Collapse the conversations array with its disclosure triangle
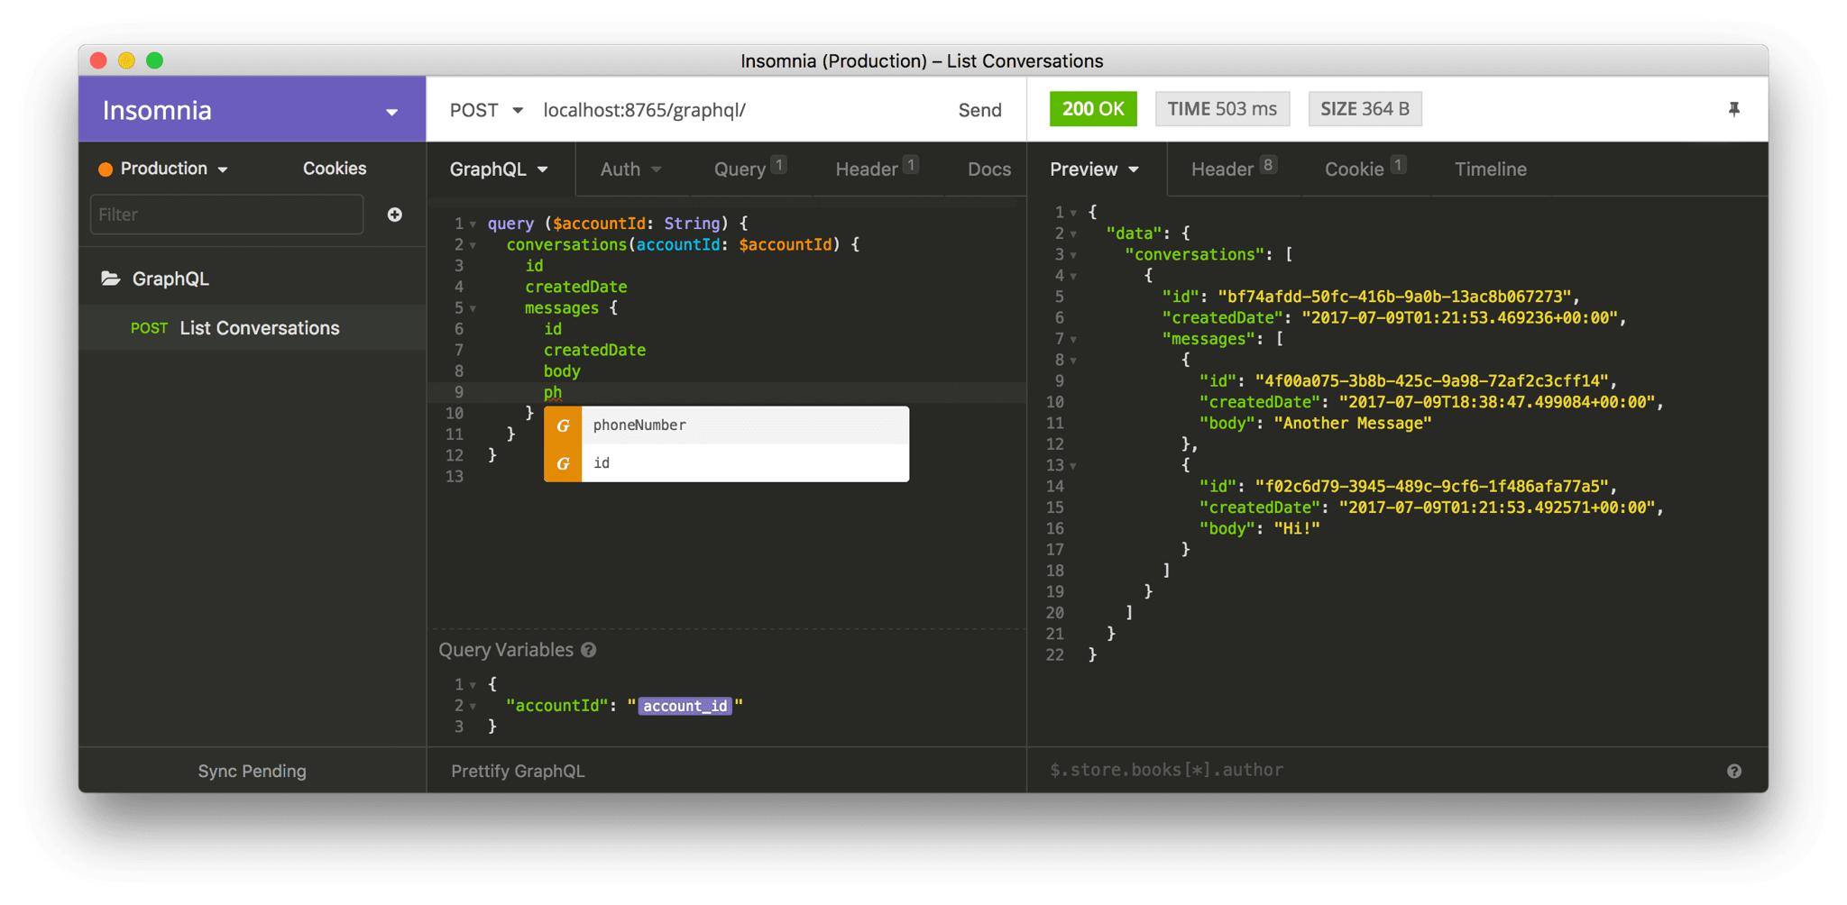Screen dimensions: 1847x905 click(1073, 254)
